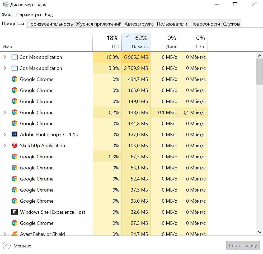This screenshot has height=254, width=263.
Task: Click the Task Manager title bar icon
Action: click(x=6, y=4)
